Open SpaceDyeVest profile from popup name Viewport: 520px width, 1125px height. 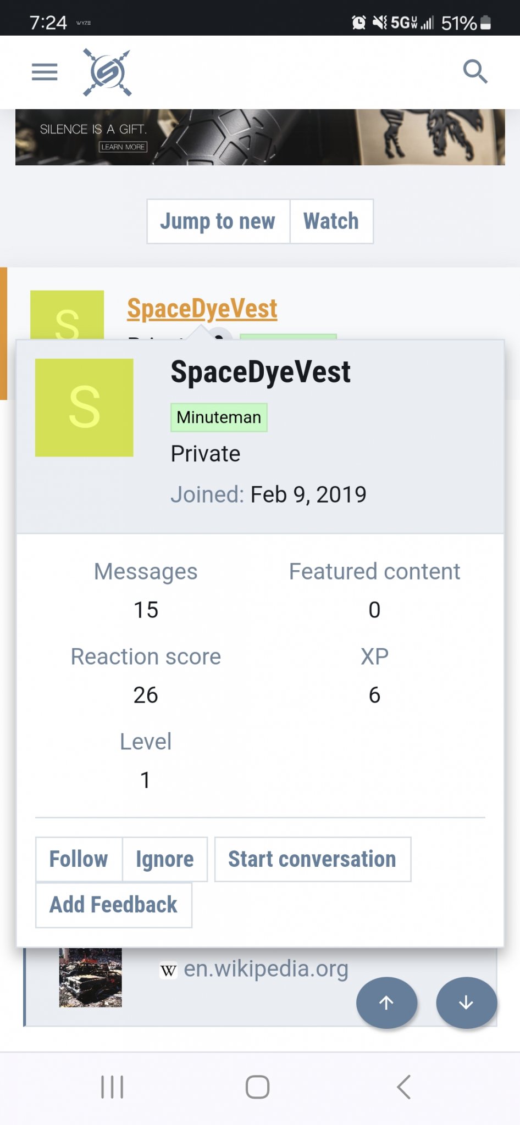261,372
